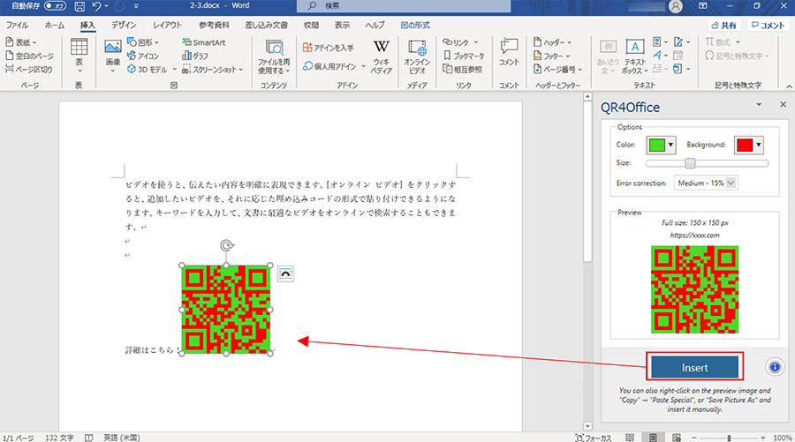The width and height of the screenshot is (795, 442).
Task: Switch to the 表示 (View) tab
Action: tap(342, 25)
